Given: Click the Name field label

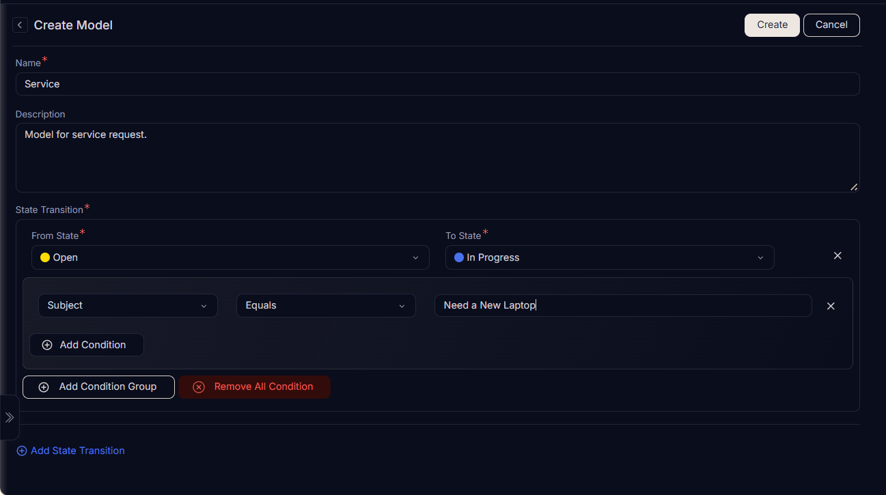Looking at the screenshot, I should (28, 63).
